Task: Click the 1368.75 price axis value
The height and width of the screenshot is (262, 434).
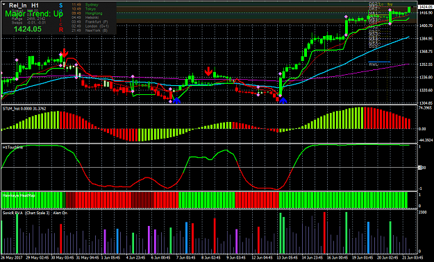Action: point(426,51)
